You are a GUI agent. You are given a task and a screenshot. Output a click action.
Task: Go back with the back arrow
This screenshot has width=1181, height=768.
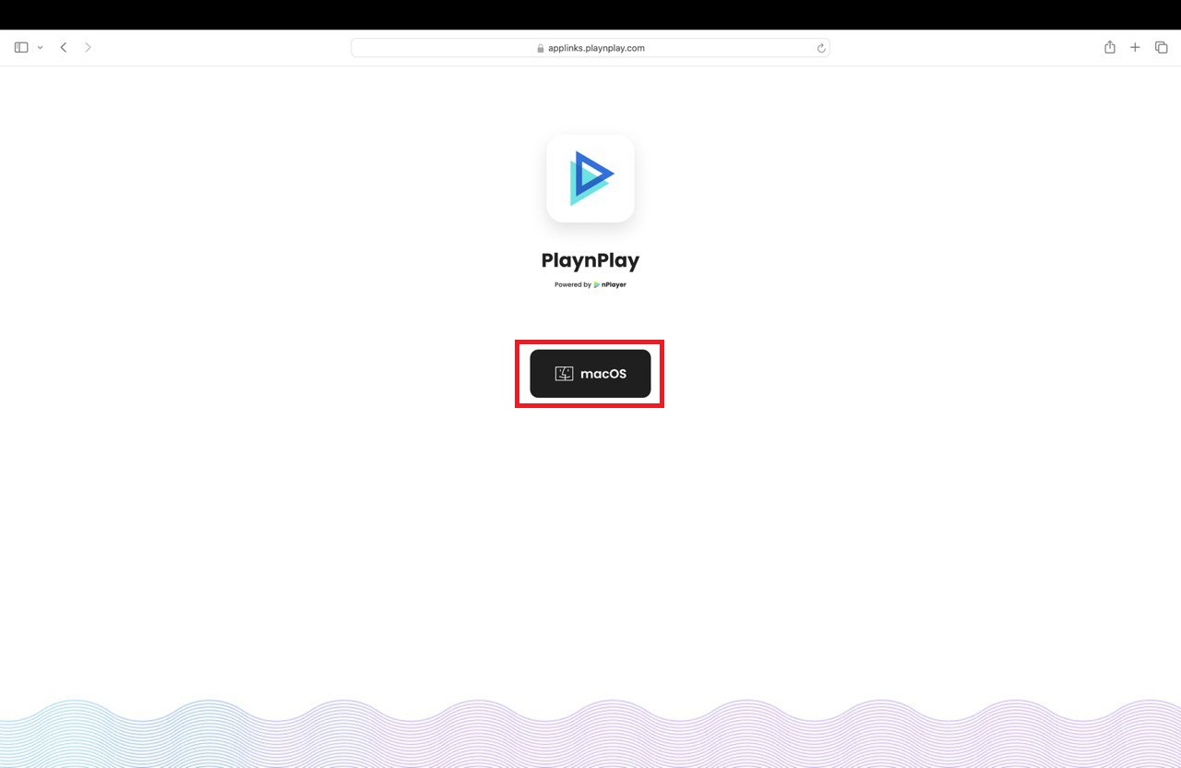click(x=64, y=47)
